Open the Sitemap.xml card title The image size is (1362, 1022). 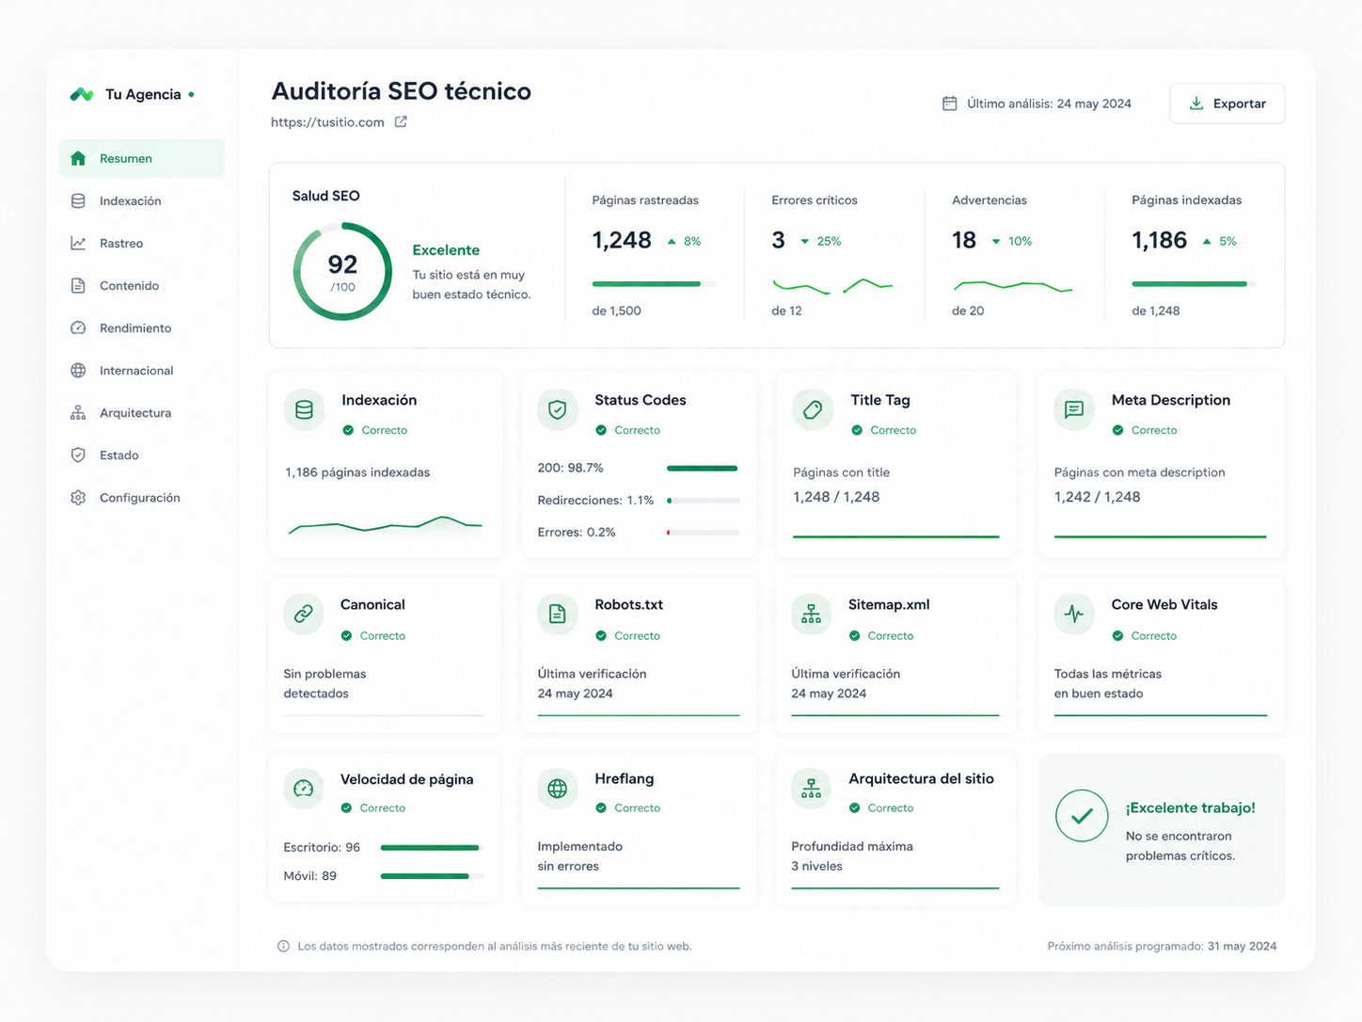[889, 604]
